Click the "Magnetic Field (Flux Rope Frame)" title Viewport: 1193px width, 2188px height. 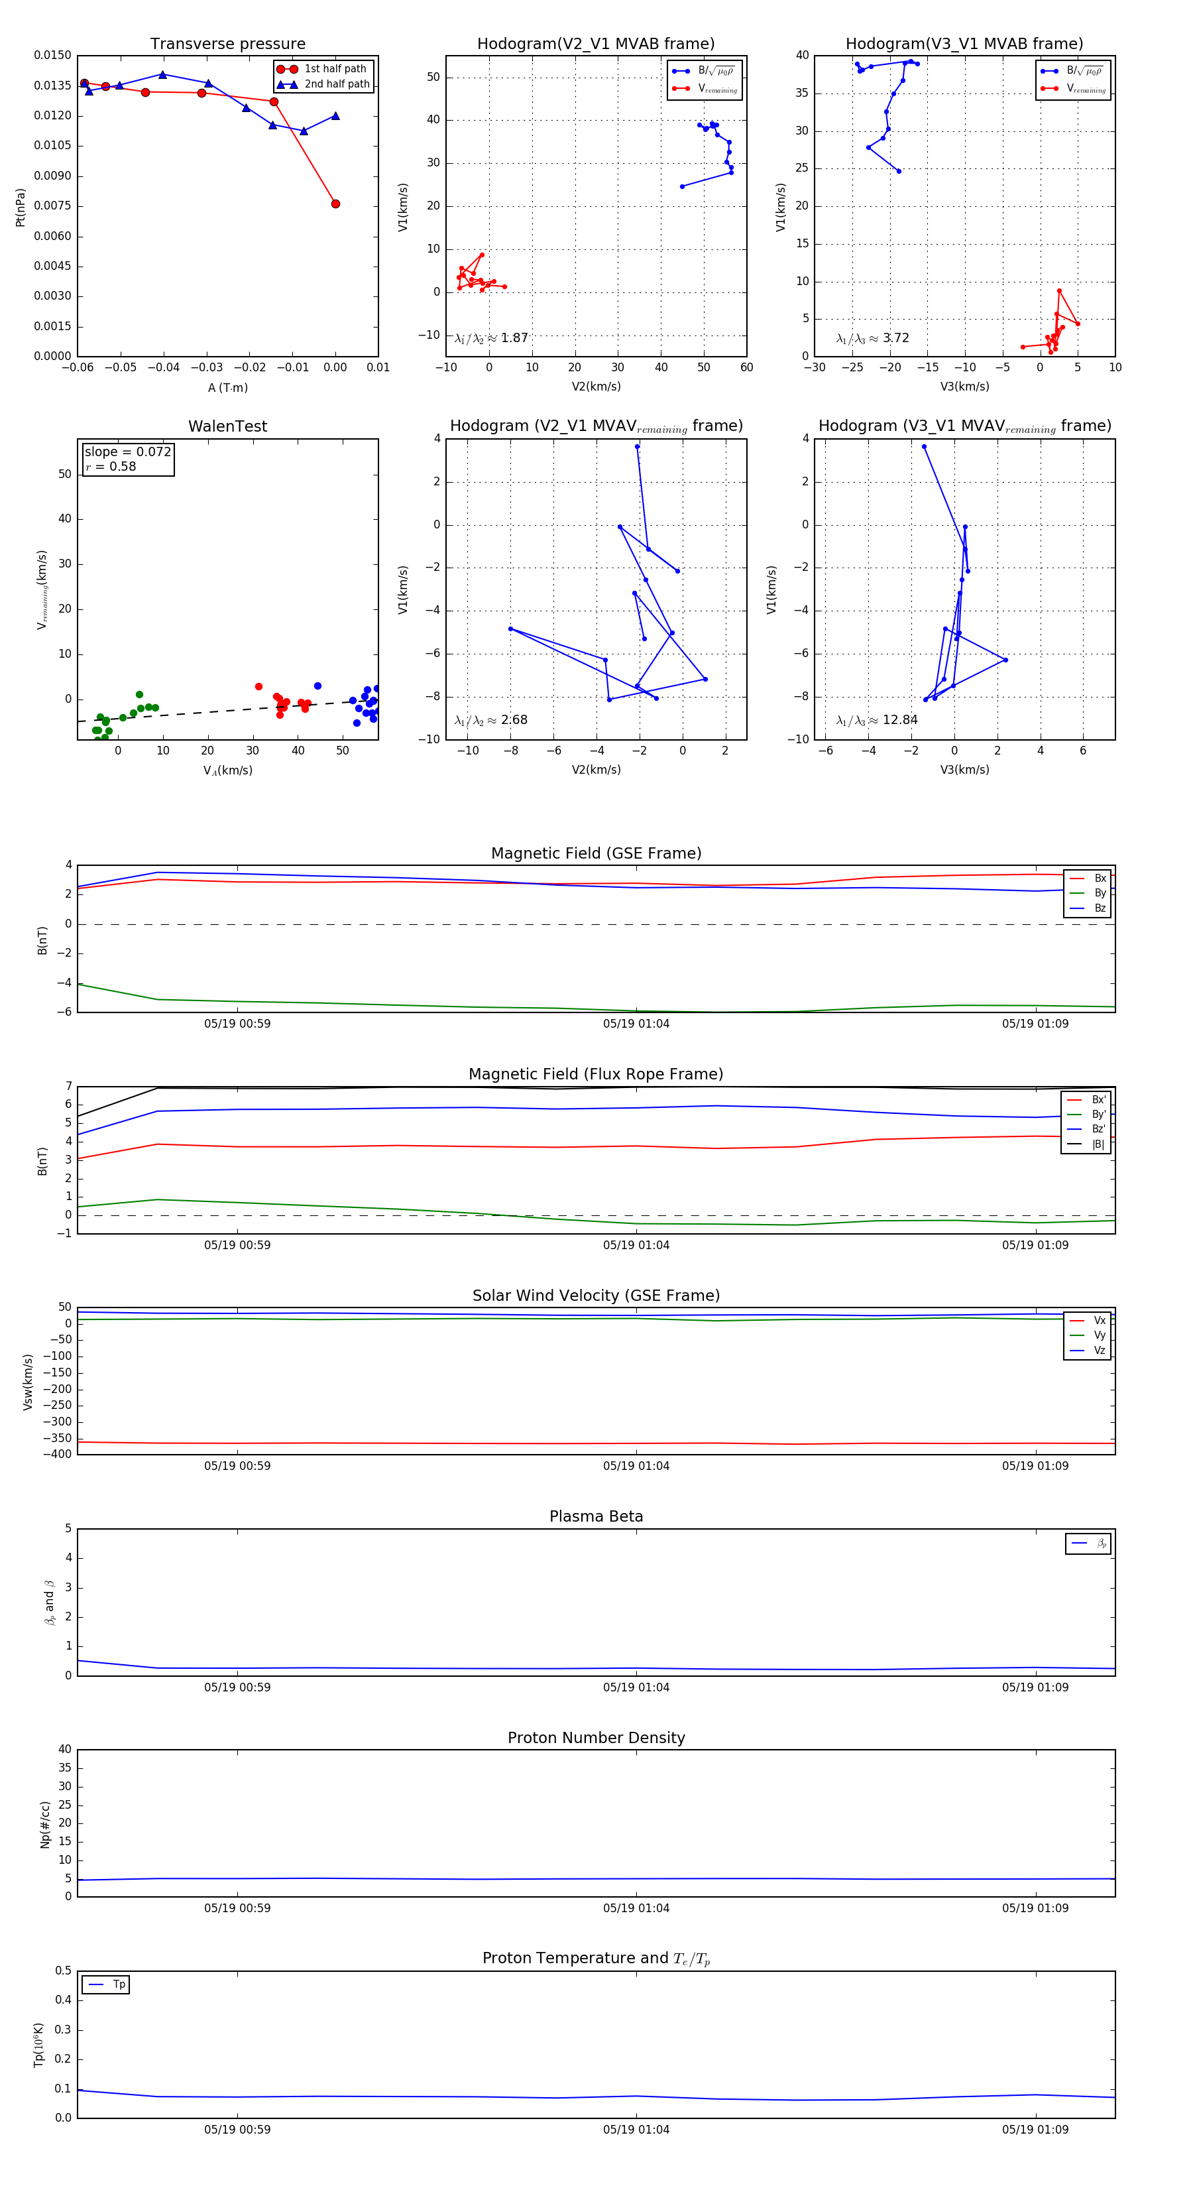coord(596,1075)
